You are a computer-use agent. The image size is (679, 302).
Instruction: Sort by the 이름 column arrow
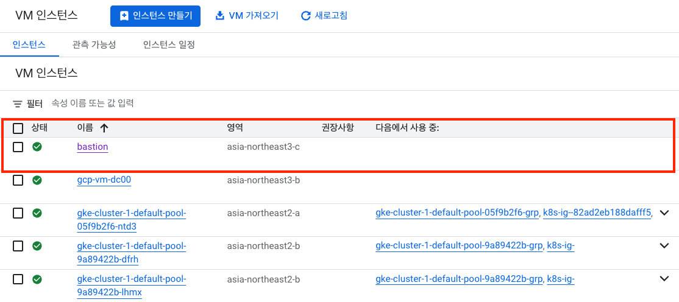pos(104,128)
